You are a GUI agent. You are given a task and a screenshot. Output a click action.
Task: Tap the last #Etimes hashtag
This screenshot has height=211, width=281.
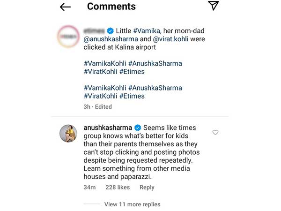(x=132, y=96)
